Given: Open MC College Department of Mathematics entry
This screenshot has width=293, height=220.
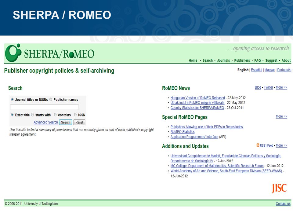Looking at the screenshot, I should (x=217, y=166).
